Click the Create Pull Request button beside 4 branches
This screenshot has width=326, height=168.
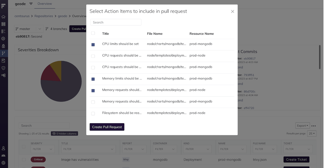pos(78,29)
